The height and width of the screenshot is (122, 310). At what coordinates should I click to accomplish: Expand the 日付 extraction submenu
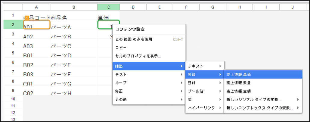click(204, 83)
